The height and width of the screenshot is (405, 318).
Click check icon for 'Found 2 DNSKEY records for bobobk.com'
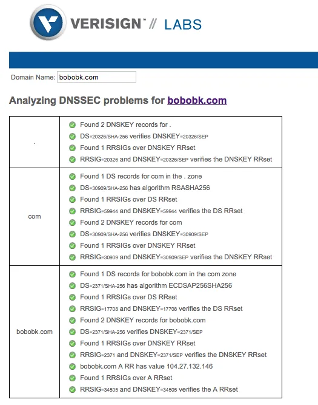click(x=73, y=320)
